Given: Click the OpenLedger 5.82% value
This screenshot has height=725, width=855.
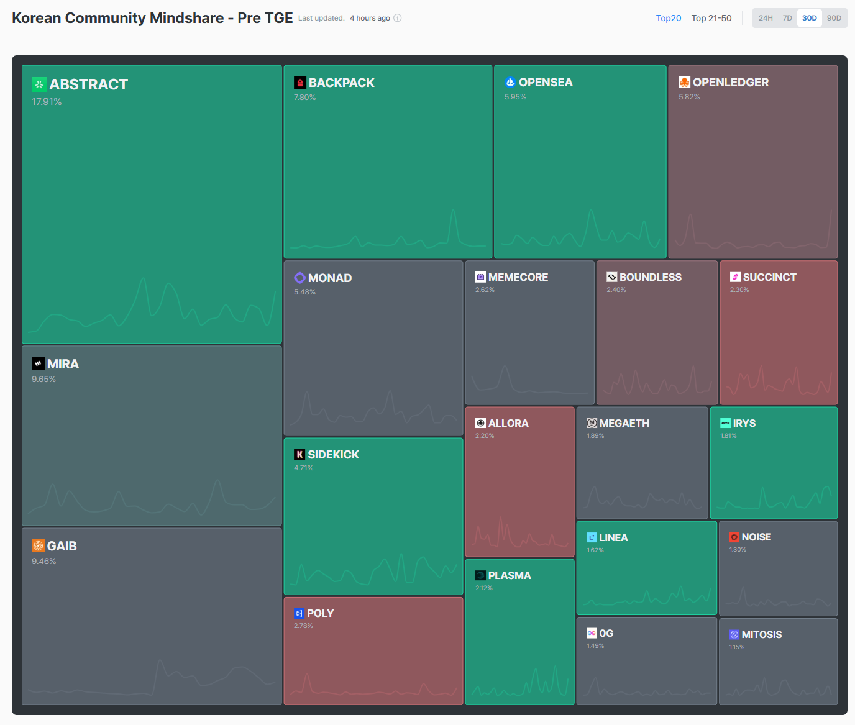Looking at the screenshot, I should click(689, 97).
